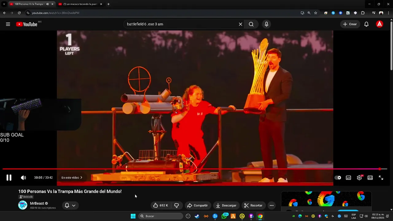Viewport: 393px width, 221px height.
Task: Open subscription notification bell dropdown
Action: [70, 205]
